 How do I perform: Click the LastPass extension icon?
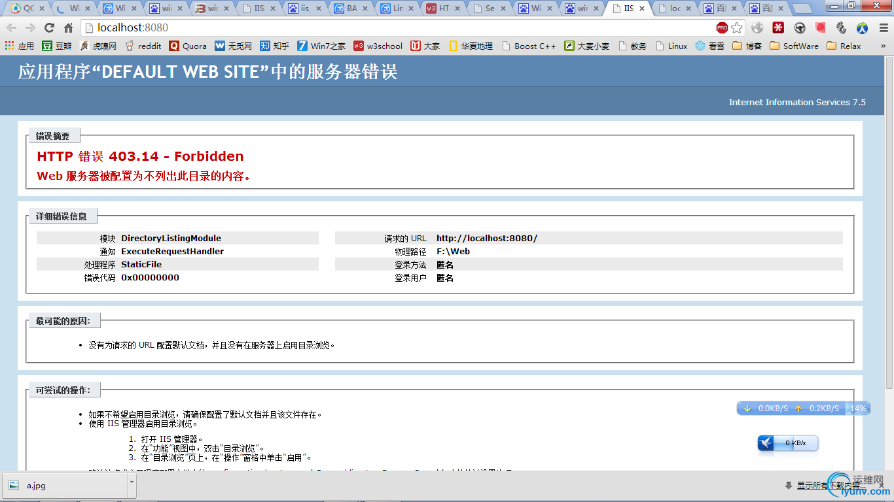[778, 29]
